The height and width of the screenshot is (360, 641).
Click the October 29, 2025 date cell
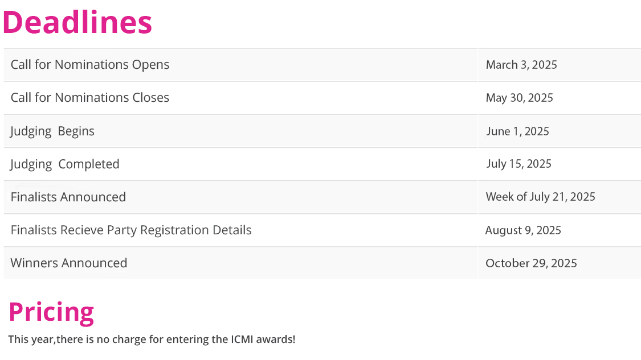pyautogui.click(x=531, y=263)
